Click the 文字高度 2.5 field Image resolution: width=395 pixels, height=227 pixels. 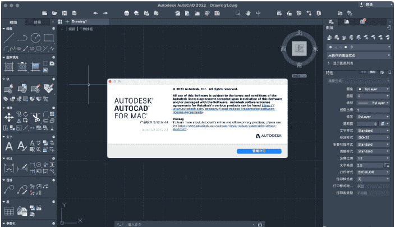click(x=370, y=165)
